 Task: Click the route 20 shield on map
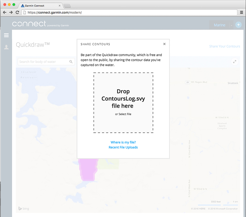pos(187,82)
